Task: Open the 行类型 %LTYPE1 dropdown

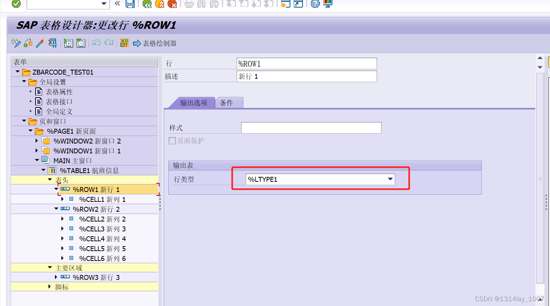Action: 390,179
